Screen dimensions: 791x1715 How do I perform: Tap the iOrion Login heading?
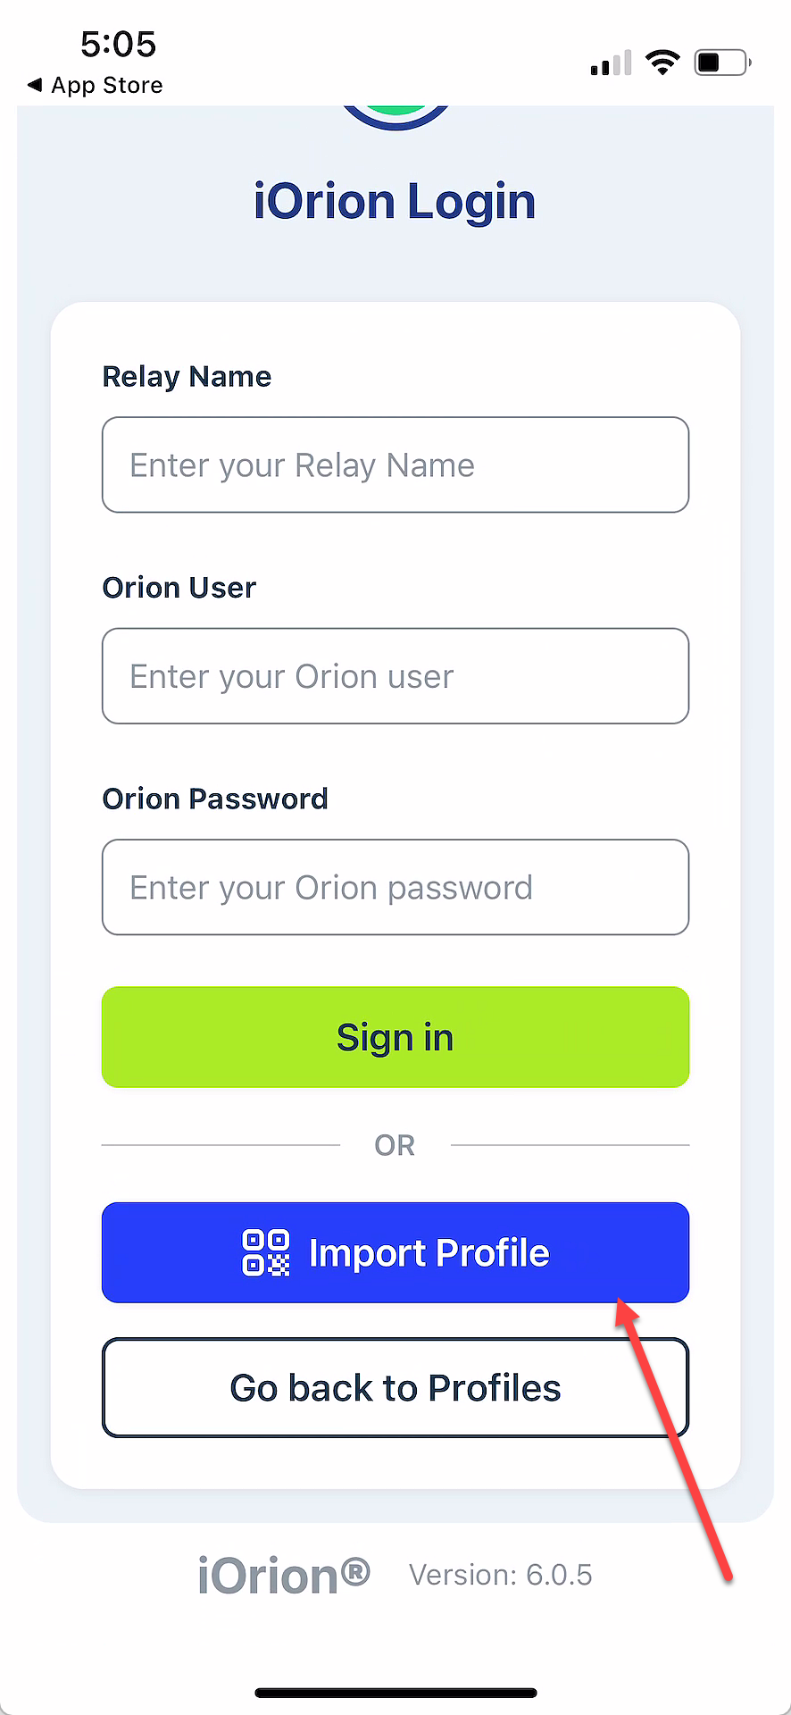[x=395, y=202]
